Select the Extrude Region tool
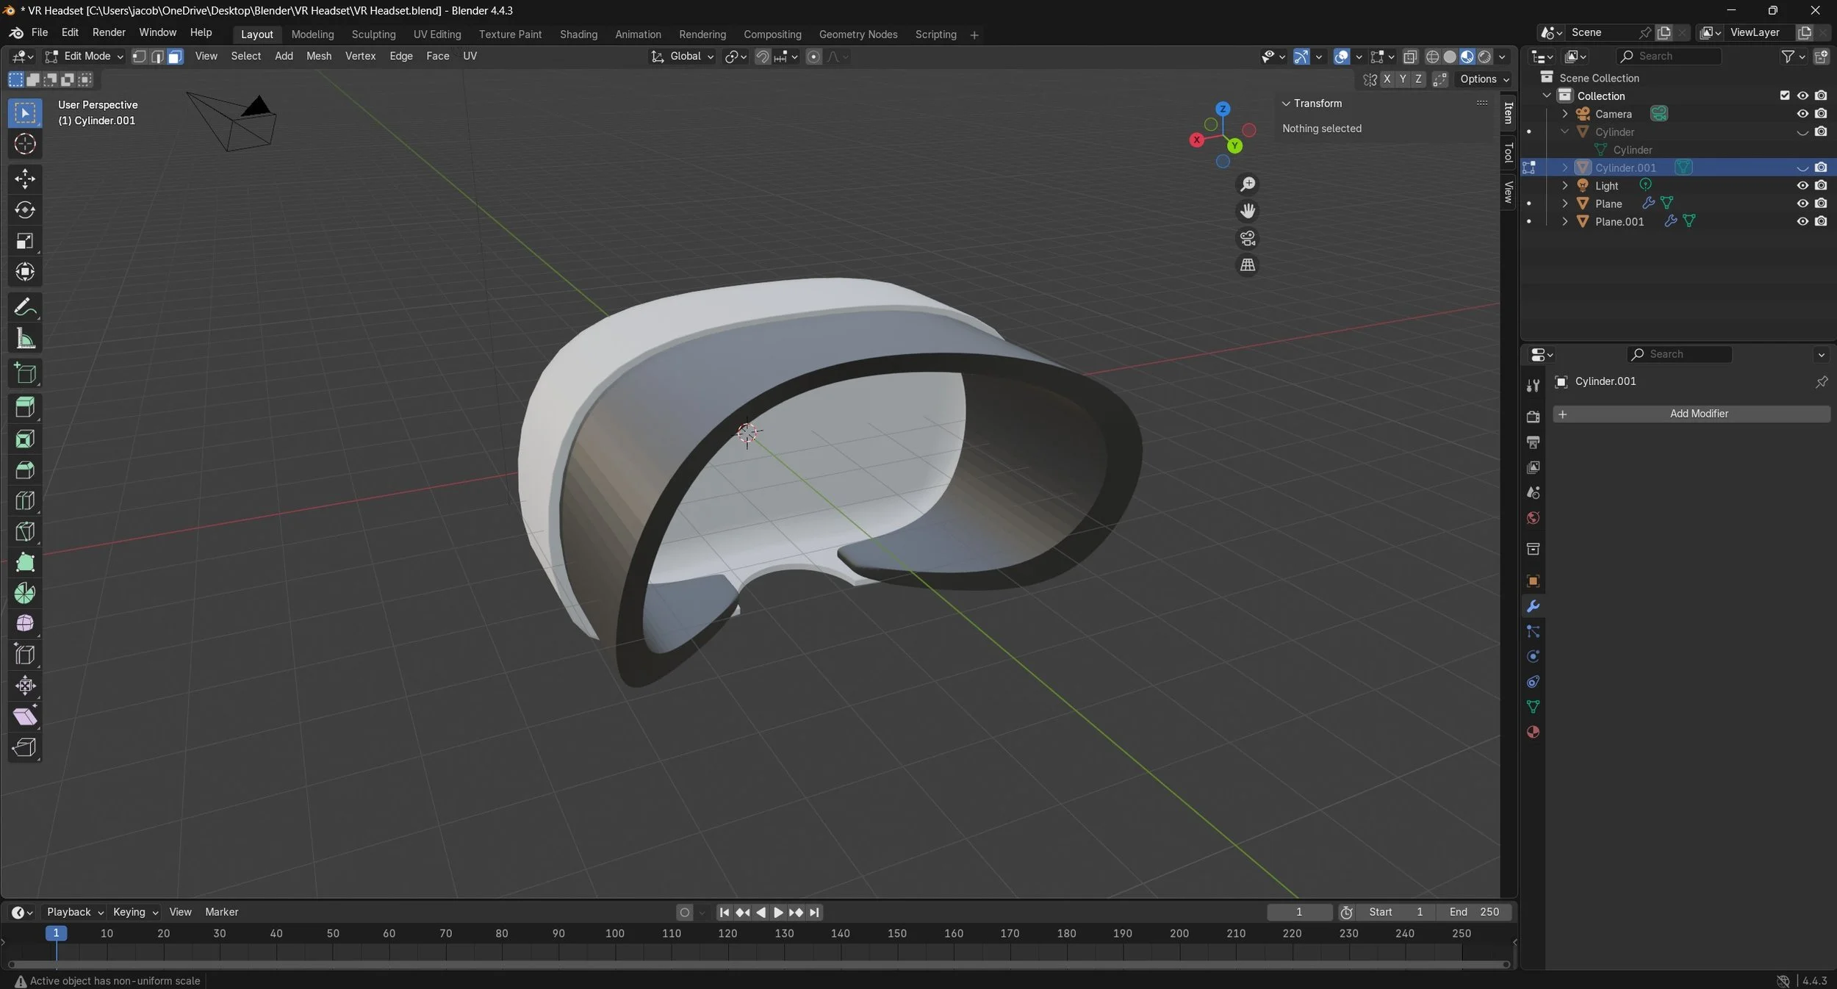Viewport: 1837px width, 989px height. pos(25,408)
